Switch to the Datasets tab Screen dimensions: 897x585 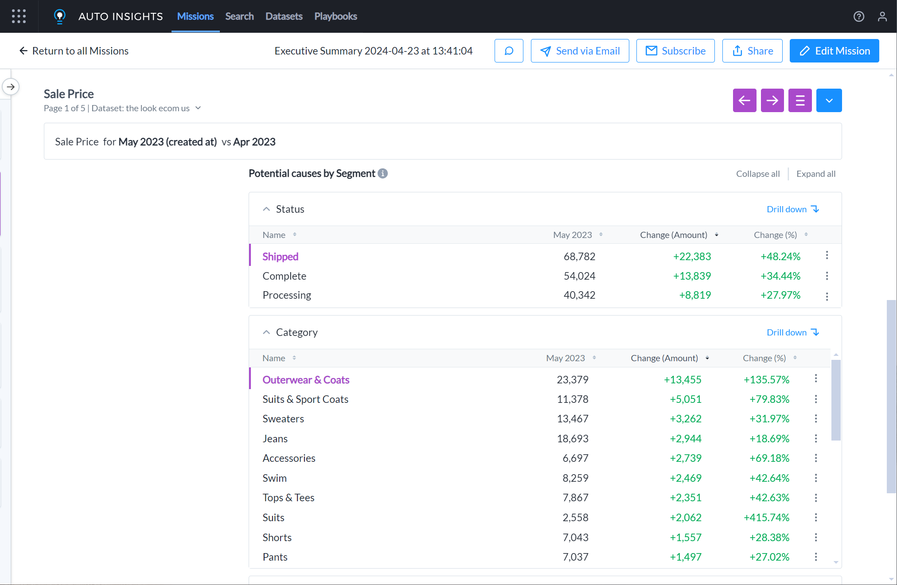284,16
